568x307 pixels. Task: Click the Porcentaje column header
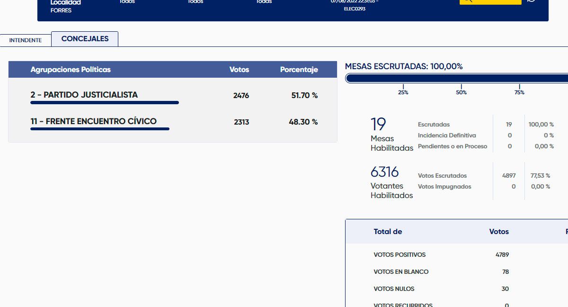coord(299,70)
